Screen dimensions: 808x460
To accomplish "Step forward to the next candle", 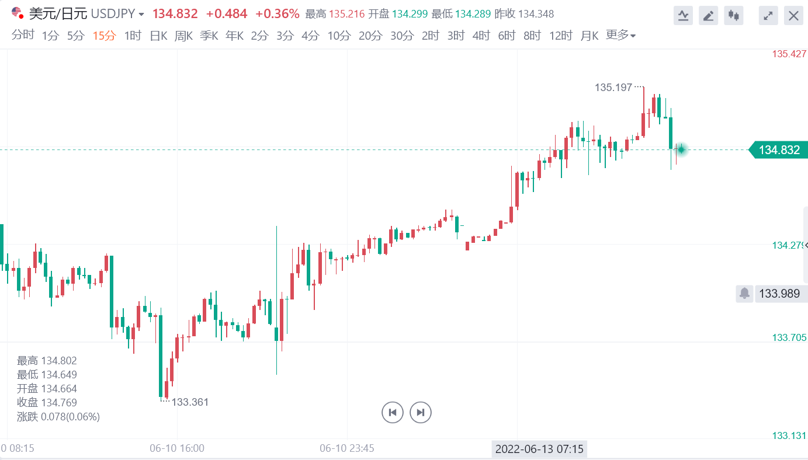I will coord(421,412).
